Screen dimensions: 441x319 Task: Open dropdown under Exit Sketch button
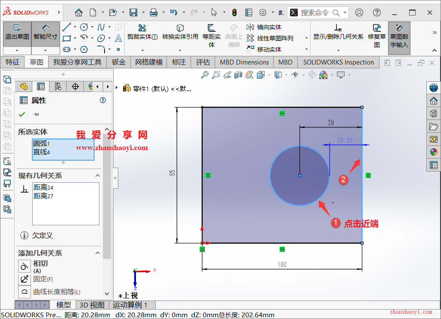click(17, 51)
